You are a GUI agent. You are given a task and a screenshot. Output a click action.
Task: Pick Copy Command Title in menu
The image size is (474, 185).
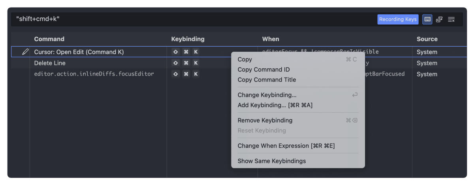(267, 79)
